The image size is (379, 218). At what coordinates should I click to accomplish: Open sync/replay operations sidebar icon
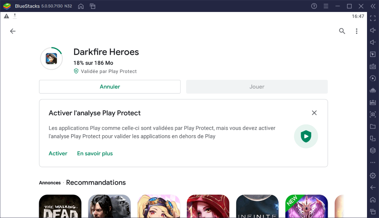tap(373, 78)
